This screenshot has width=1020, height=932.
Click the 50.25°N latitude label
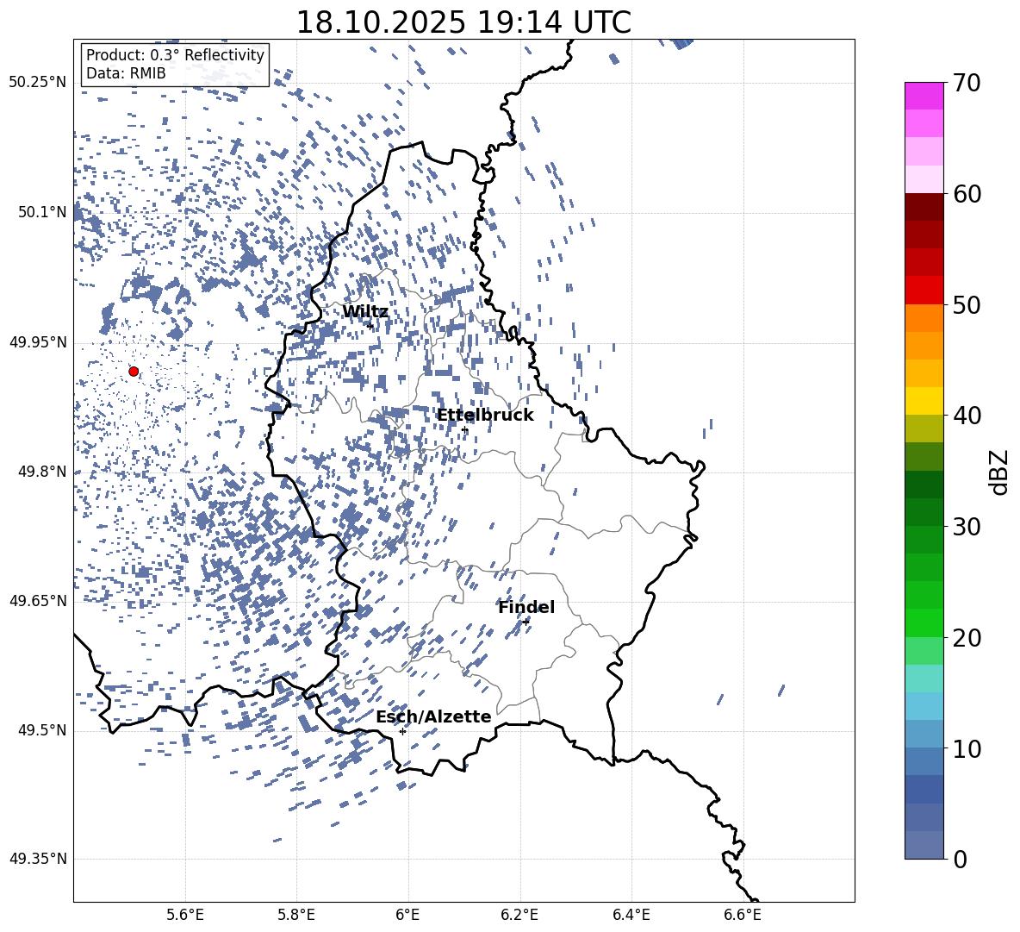38,83
